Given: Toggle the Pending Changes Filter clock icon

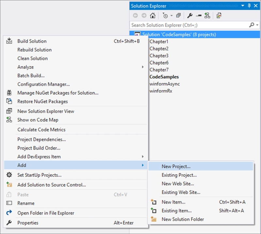Looking at the screenshot, I should [x=165, y=16].
